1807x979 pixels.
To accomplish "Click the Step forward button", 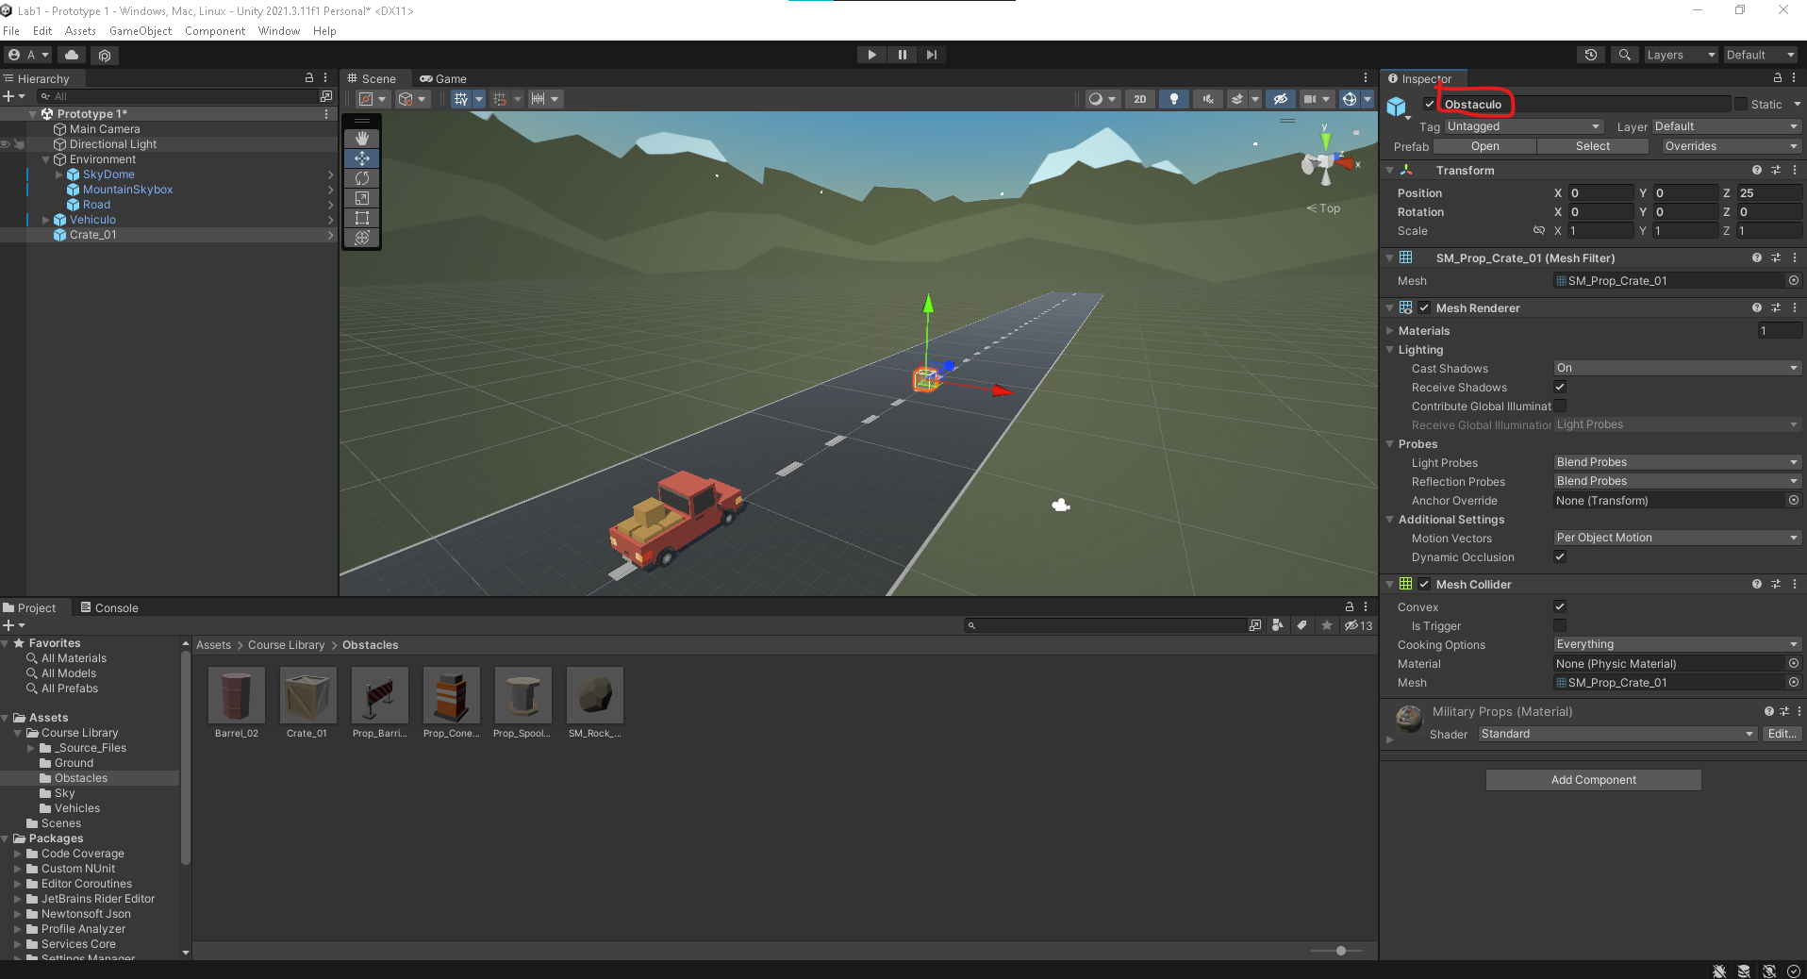I will [932, 55].
